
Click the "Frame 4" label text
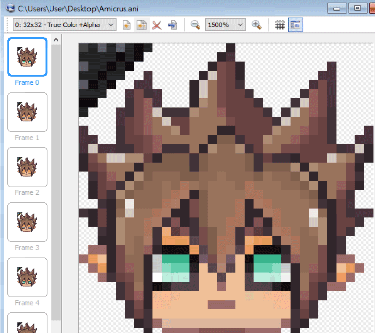pos(27,303)
